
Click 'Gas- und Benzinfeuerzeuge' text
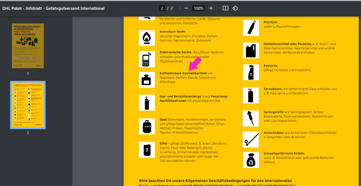[x=180, y=96]
